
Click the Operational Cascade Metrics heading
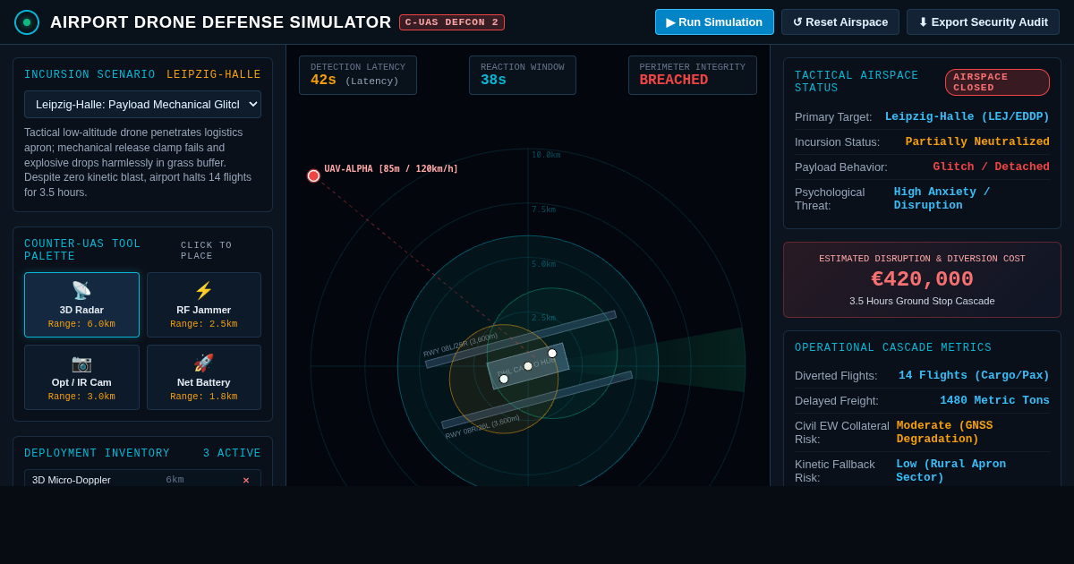point(893,347)
